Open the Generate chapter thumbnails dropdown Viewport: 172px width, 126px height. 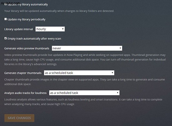click(79, 73)
